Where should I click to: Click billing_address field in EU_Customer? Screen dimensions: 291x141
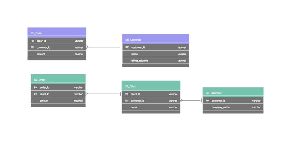pyautogui.click(x=139, y=61)
